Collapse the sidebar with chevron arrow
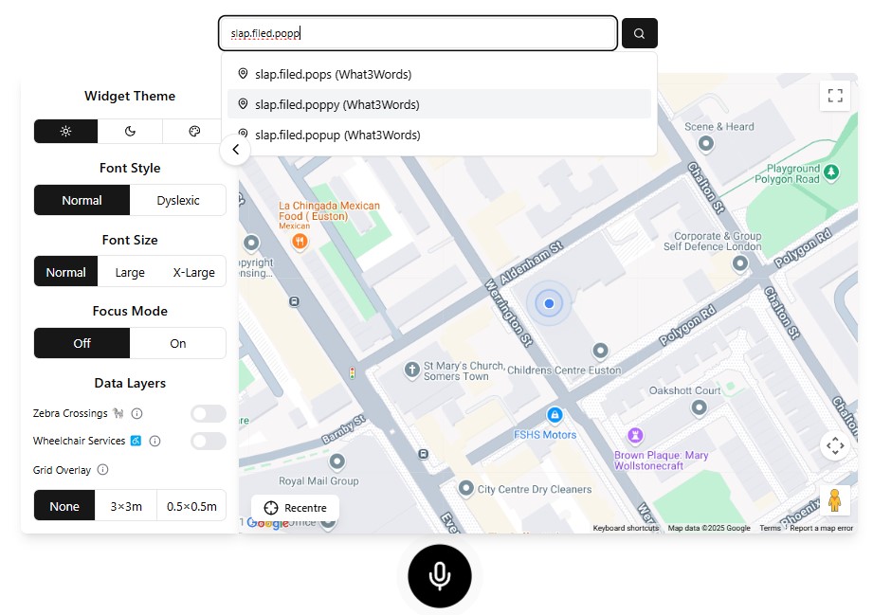Image resolution: width=873 pixels, height=615 pixels. tap(235, 150)
